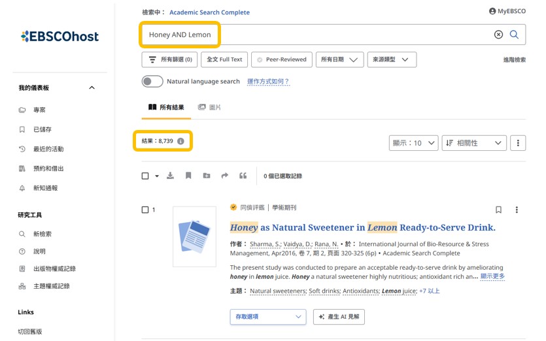Expand the 所有日期 date dropdown
This screenshot has height=341, width=546.
pyautogui.click(x=339, y=59)
